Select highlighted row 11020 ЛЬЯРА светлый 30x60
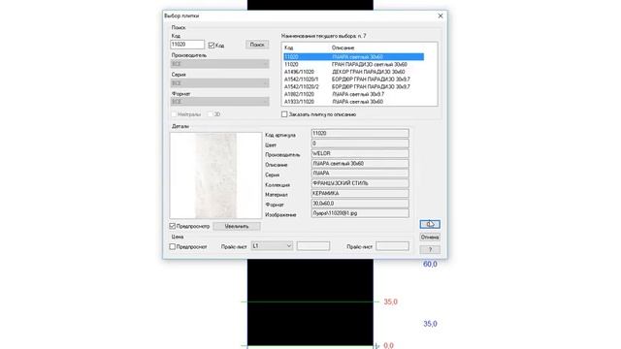621x349 pixels. [353, 57]
